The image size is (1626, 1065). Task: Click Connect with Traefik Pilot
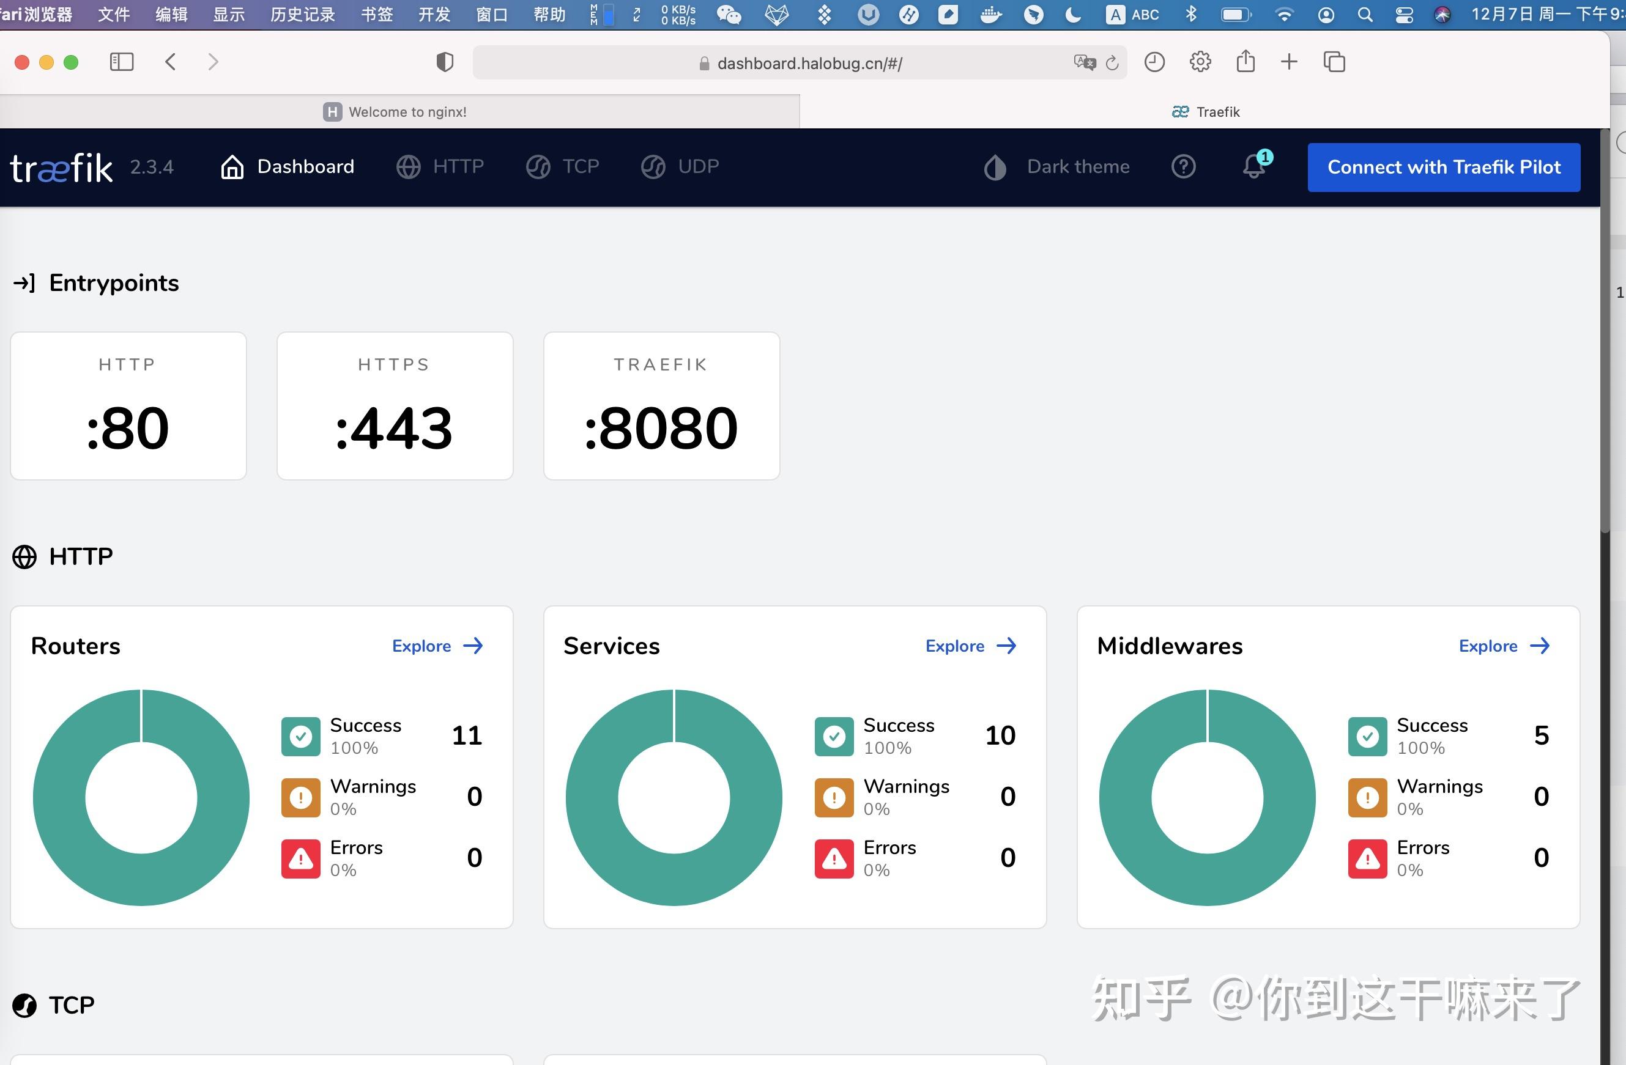point(1444,168)
